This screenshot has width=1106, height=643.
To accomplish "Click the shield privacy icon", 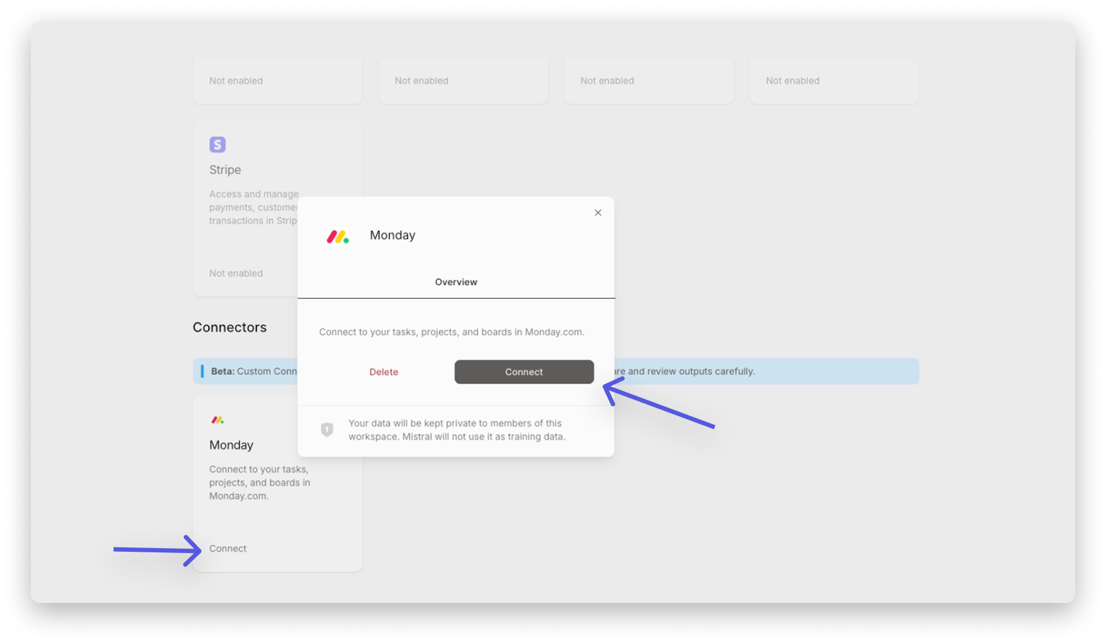I will tap(327, 430).
